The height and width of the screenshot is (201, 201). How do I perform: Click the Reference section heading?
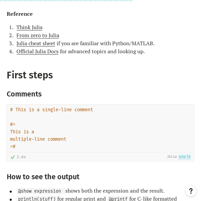[x=20, y=14]
